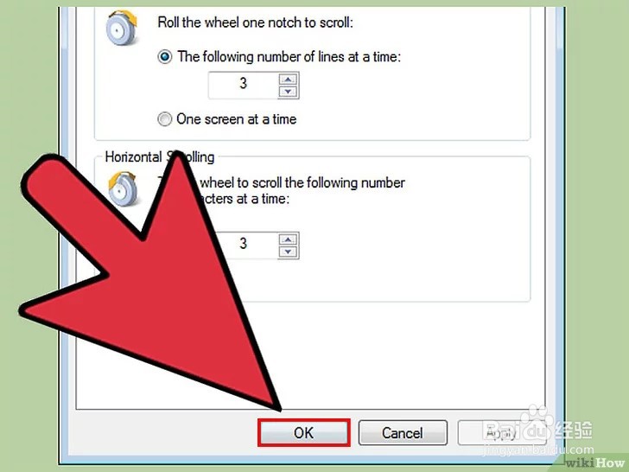Select 'The following number of lines' radio button
This screenshot has height=472, width=629.
(x=165, y=56)
